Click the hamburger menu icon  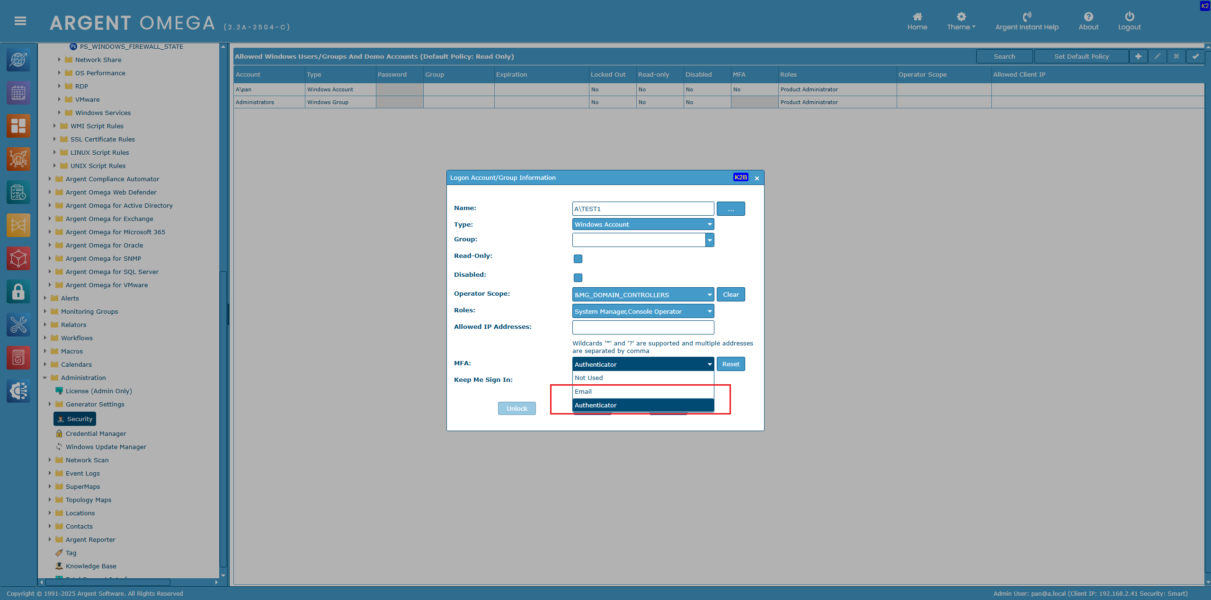click(x=20, y=21)
